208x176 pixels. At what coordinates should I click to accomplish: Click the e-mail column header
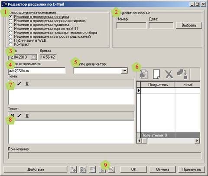click(188, 85)
